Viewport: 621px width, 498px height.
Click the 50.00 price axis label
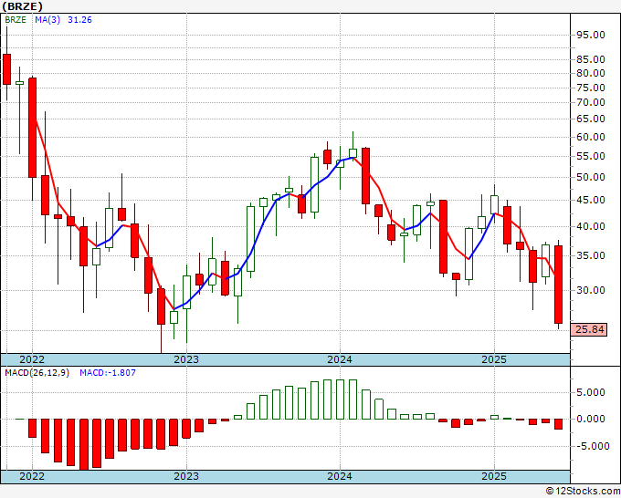point(591,177)
